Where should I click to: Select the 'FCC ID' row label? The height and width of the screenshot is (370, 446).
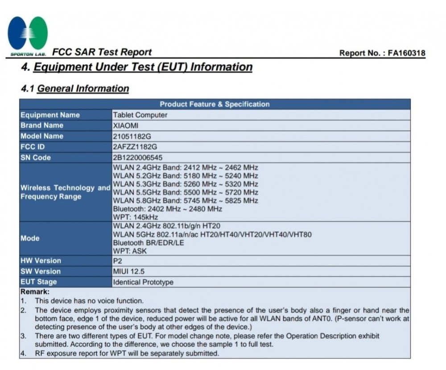(33, 147)
